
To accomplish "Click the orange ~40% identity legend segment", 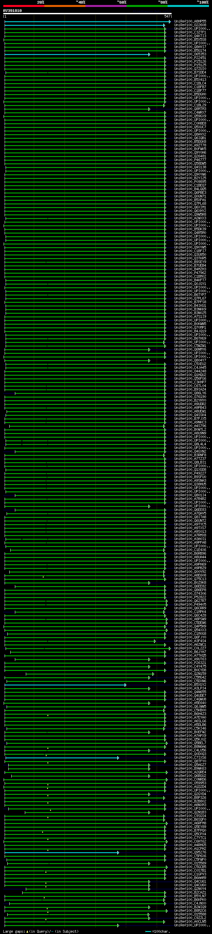I will click(x=65, y=6).
